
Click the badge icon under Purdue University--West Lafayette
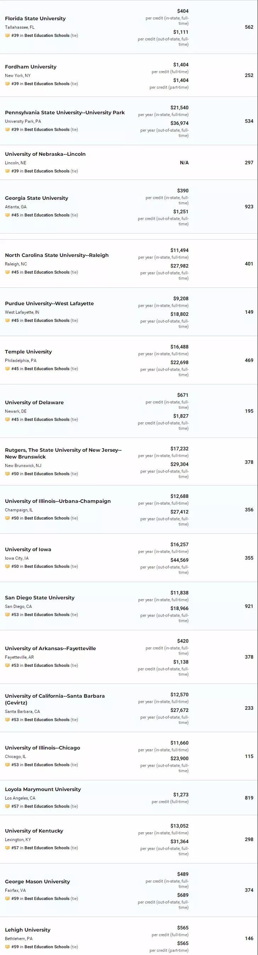7,321
